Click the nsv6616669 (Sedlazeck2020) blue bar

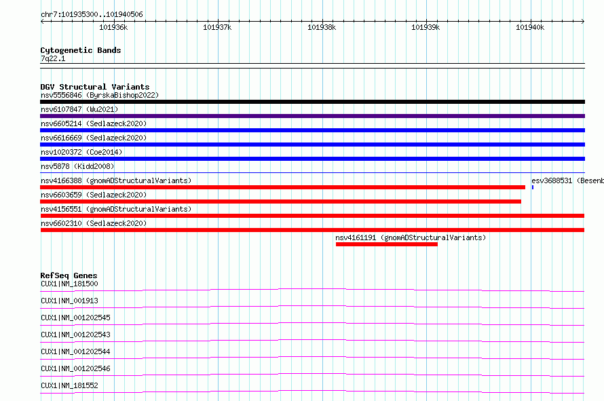(312, 145)
